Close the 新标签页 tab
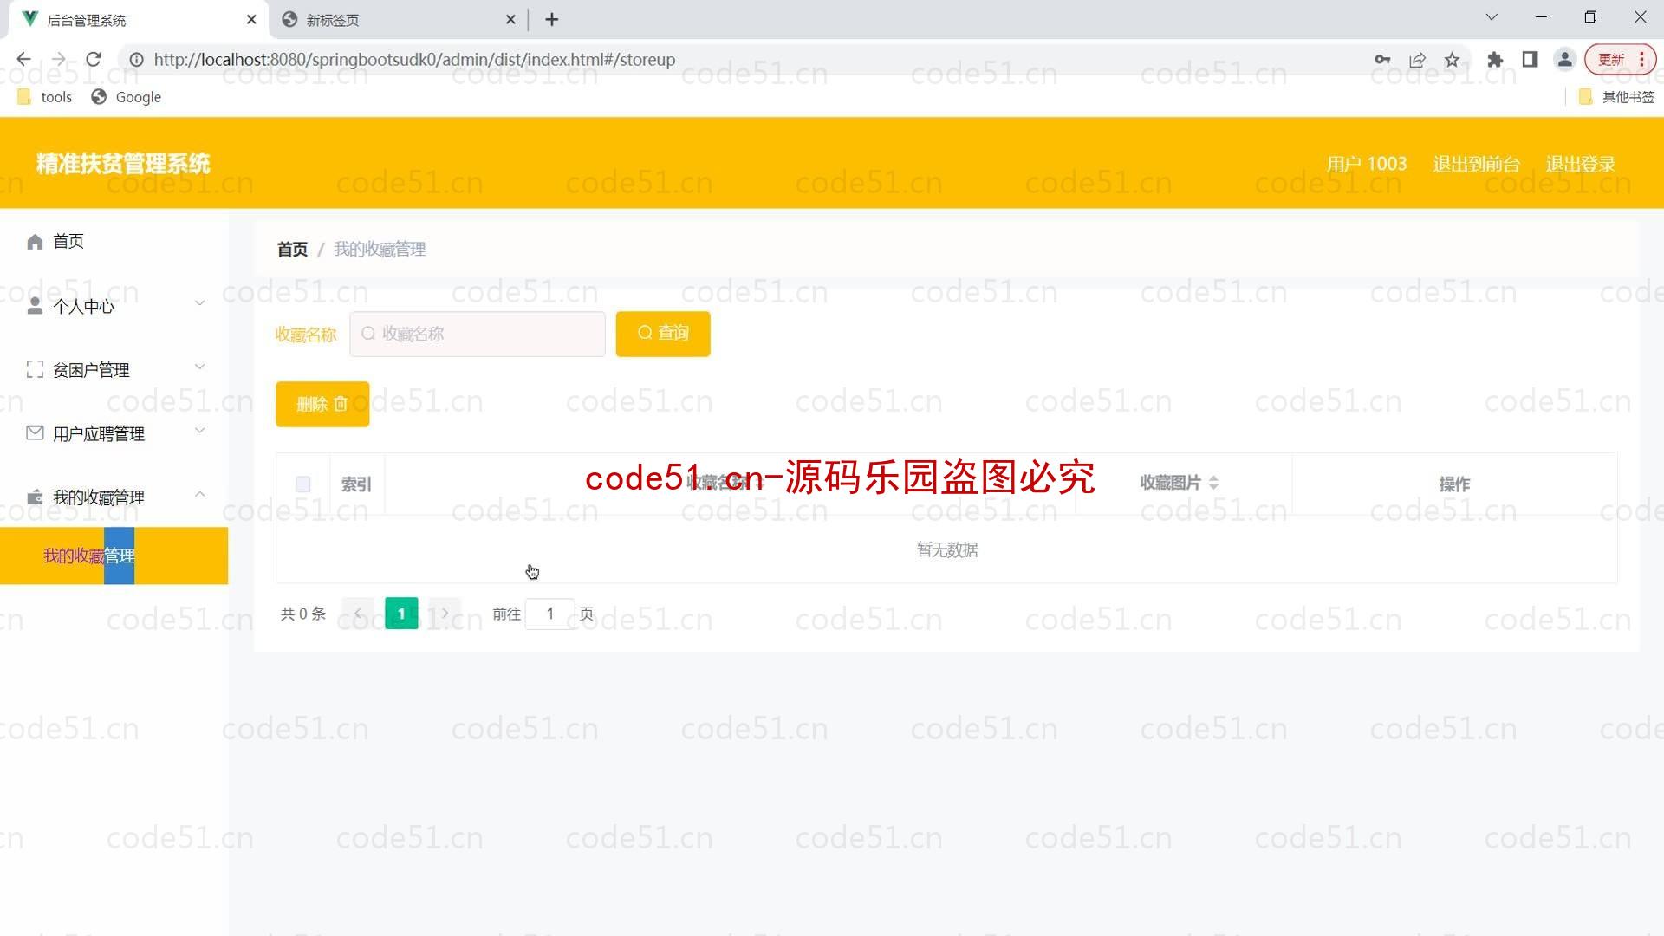Image resolution: width=1664 pixels, height=936 pixels. coord(510,19)
